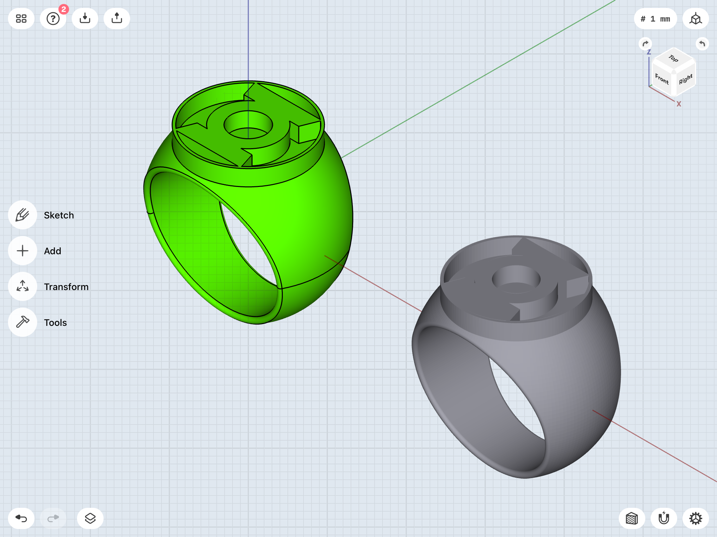Screen dimensions: 717x537
Task: Toggle the section view hatched cube icon
Action: click(632, 518)
